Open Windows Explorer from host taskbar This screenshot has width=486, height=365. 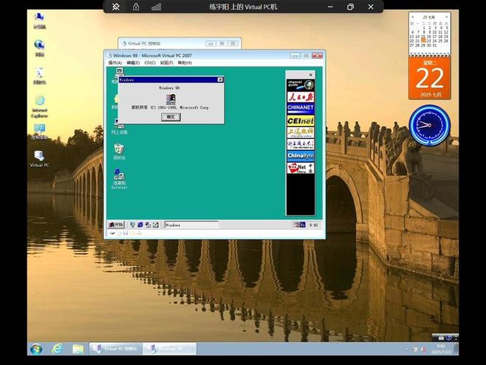[x=78, y=349]
